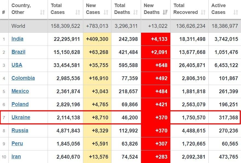Open the India country link
241x163 pixels.
[17, 39]
